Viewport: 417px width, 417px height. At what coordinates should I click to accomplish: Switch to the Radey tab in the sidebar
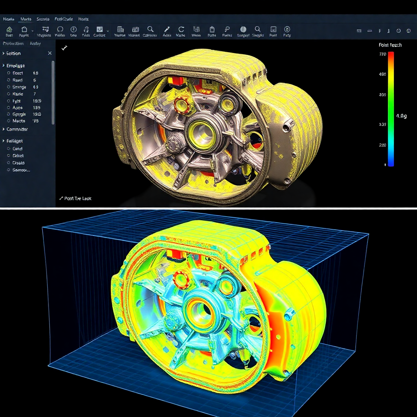click(35, 44)
